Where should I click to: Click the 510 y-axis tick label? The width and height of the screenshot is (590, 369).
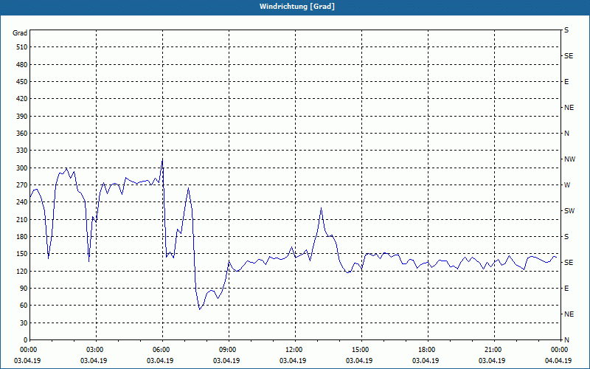[x=22, y=47]
